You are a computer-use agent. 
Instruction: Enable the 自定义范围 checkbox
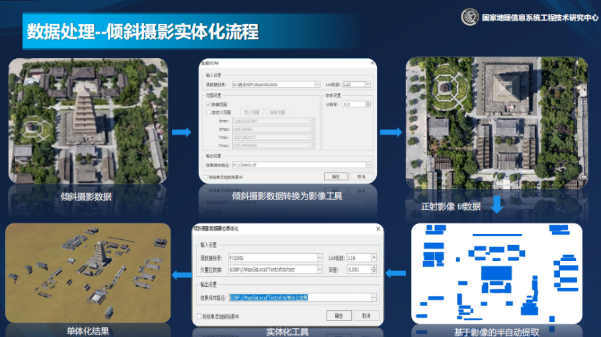[209, 112]
